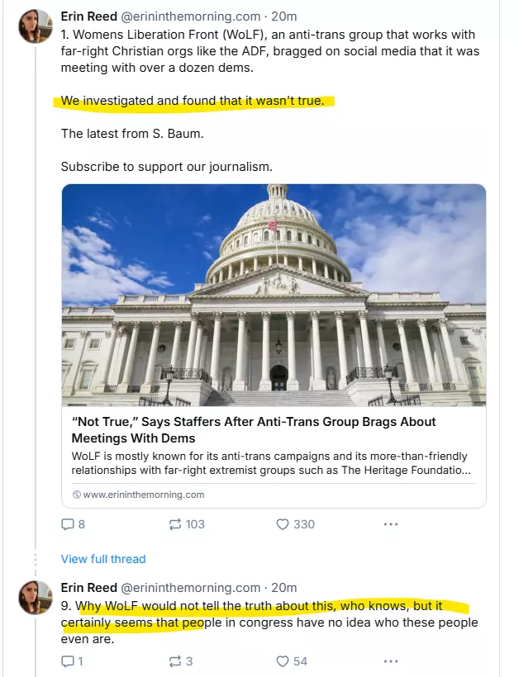This screenshot has width=519, height=677.
Task: Like the ninth post with 54 likes
Action: pyautogui.click(x=282, y=661)
